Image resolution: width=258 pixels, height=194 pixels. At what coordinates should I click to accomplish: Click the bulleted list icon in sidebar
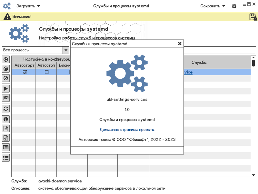(6, 158)
